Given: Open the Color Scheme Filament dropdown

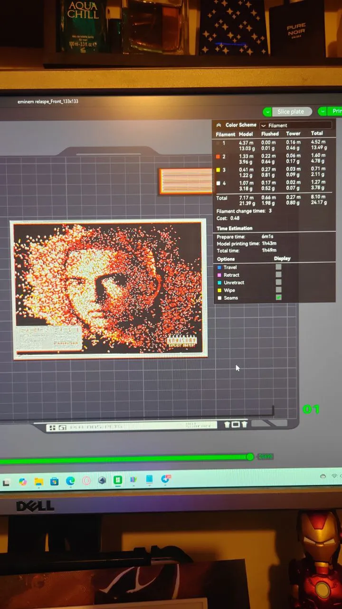Looking at the screenshot, I should (295, 126).
